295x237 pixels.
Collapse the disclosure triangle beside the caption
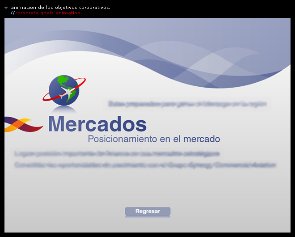click(x=6, y=8)
